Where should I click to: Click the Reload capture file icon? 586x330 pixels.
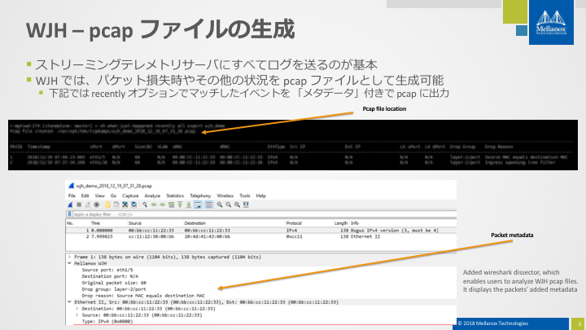(x=133, y=205)
